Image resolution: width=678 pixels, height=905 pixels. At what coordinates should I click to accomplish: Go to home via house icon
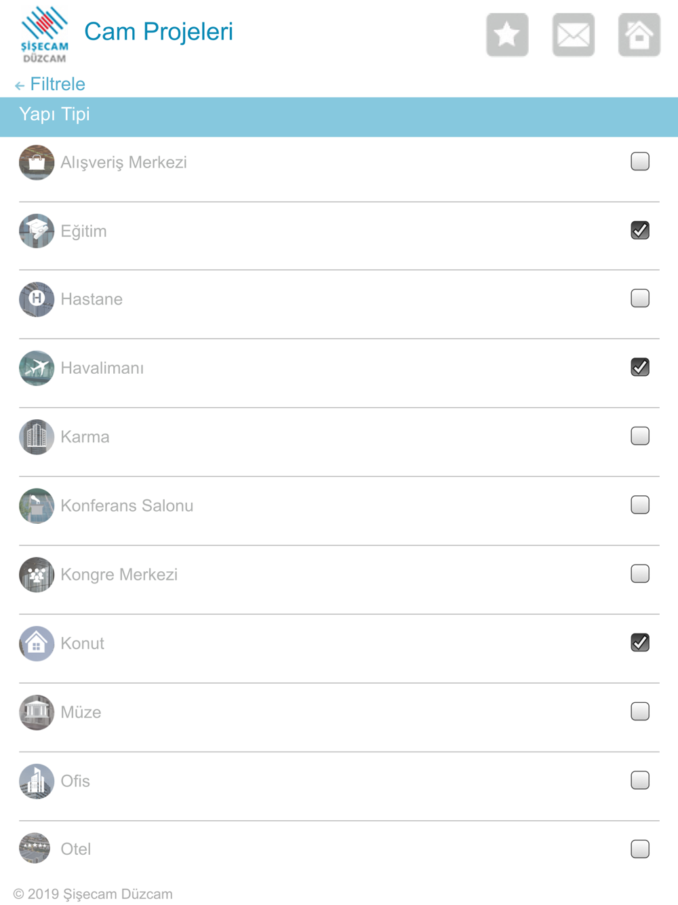point(639,35)
